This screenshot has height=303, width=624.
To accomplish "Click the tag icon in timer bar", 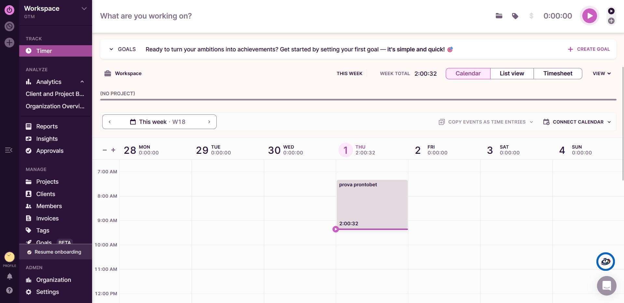I will 515,16.
